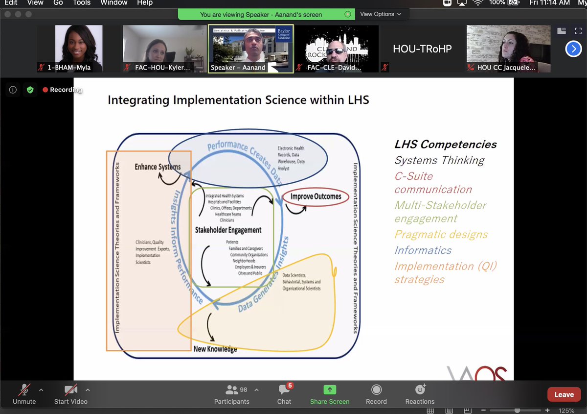Screen dimensions: 587x414
Task: Click the Wi-Fi status icon
Action: (x=478, y=2)
